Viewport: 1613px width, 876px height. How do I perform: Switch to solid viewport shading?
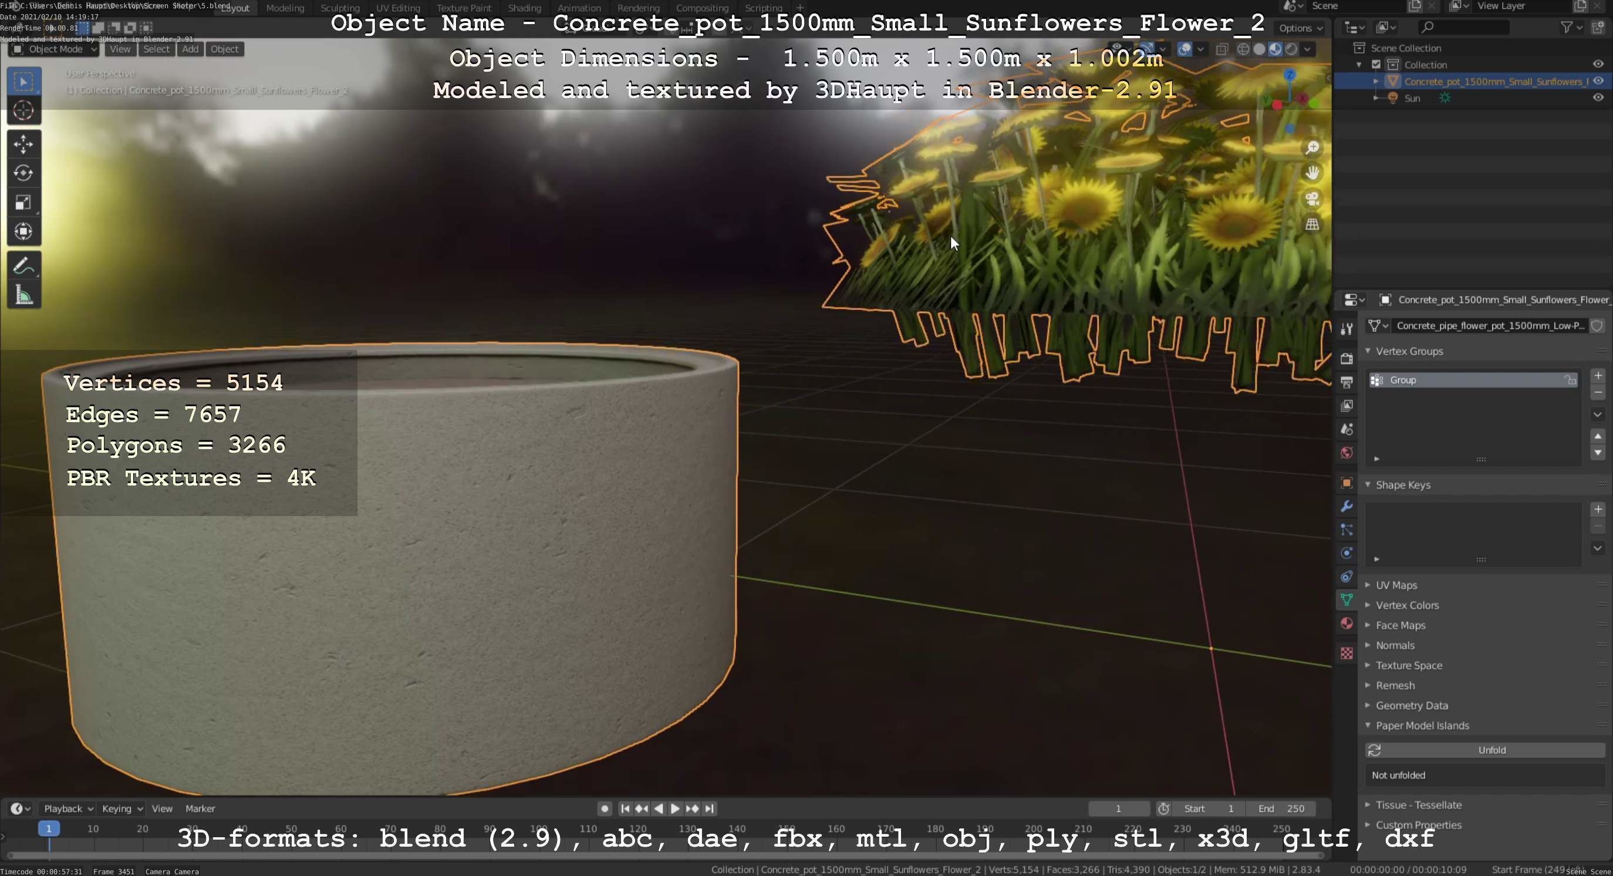1259,49
